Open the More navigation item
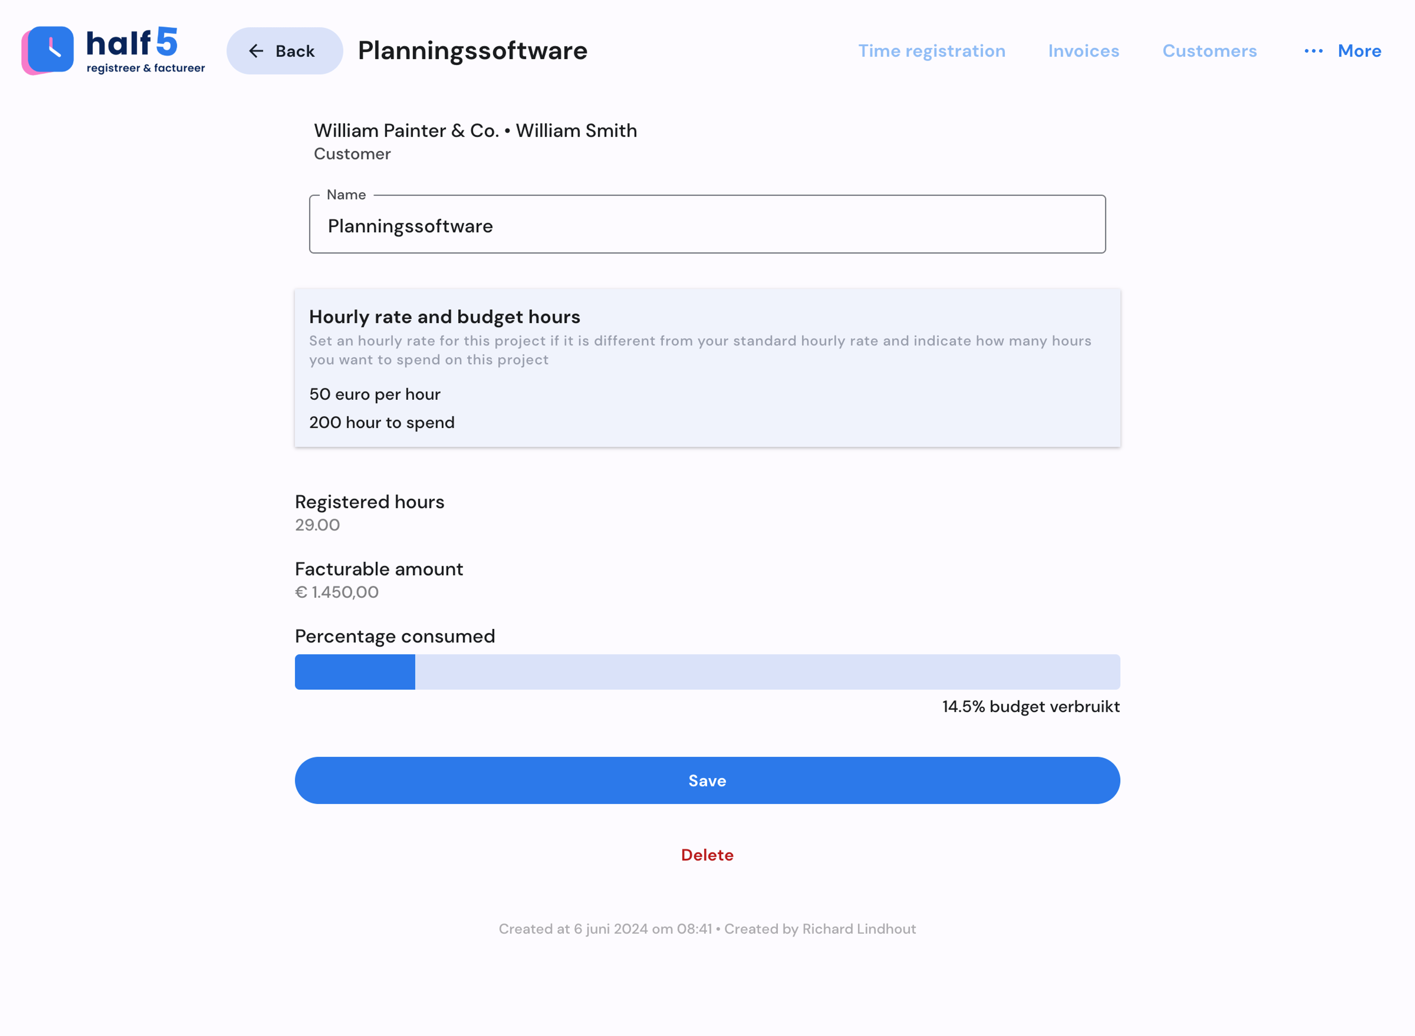 tap(1359, 51)
